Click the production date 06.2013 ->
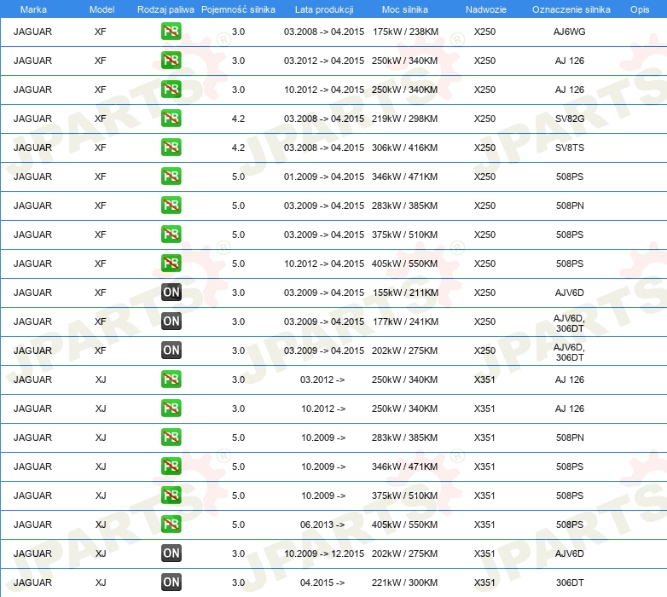The width and height of the screenshot is (667, 597). click(x=322, y=525)
